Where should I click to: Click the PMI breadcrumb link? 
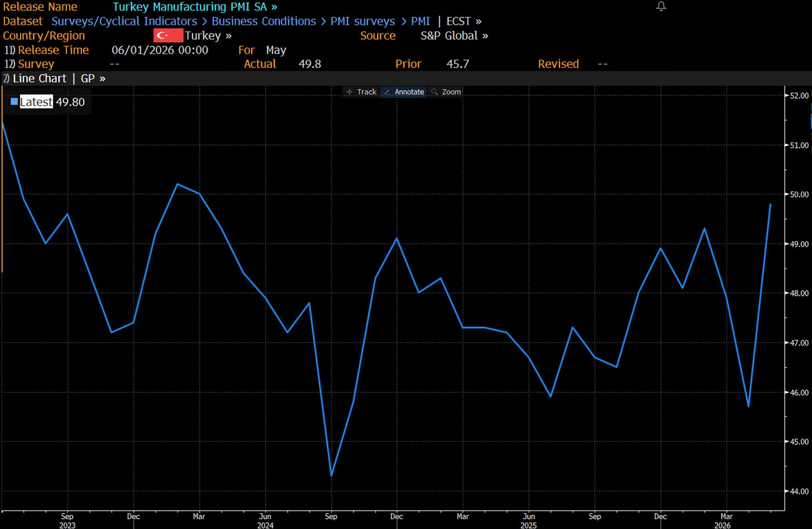point(420,21)
